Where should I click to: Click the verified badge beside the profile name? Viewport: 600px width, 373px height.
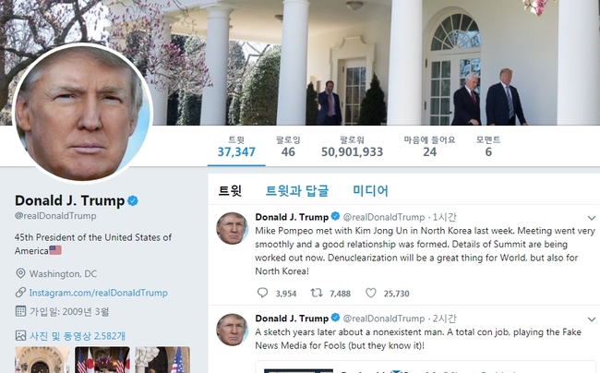coord(133,200)
